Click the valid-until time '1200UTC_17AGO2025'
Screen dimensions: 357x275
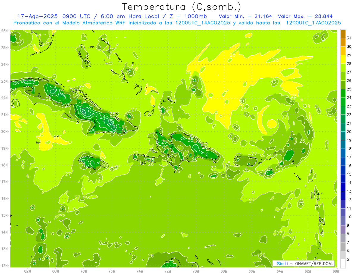[x=313, y=23]
